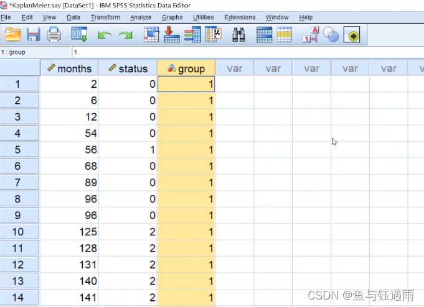Open Find with the binoculars icon

pyautogui.click(x=238, y=34)
